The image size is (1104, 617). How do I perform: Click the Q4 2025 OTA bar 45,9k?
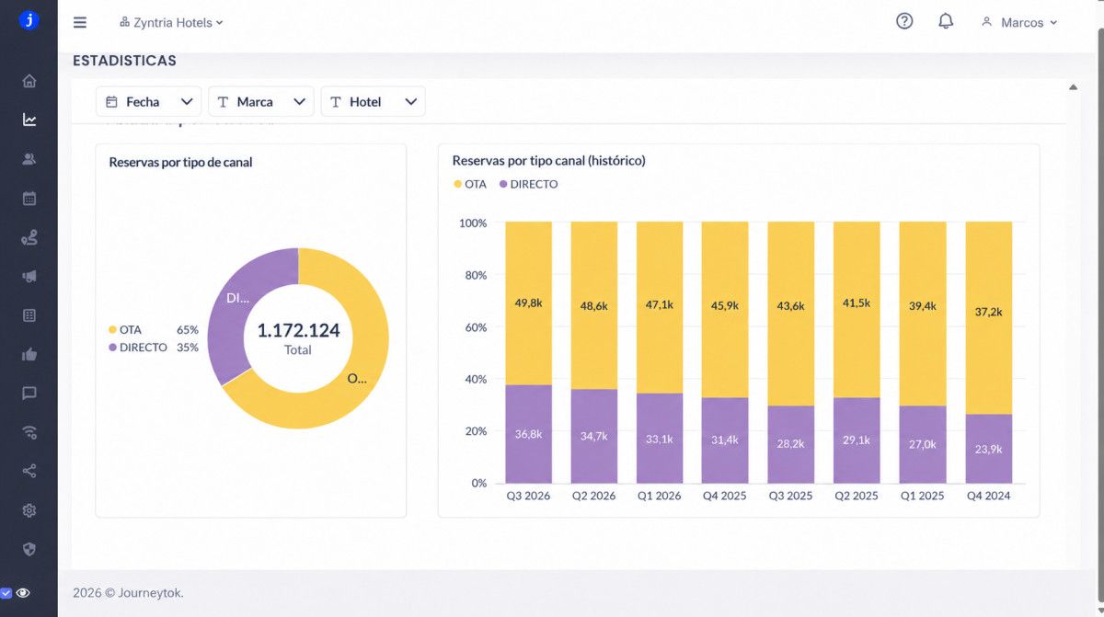[x=724, y=309]
